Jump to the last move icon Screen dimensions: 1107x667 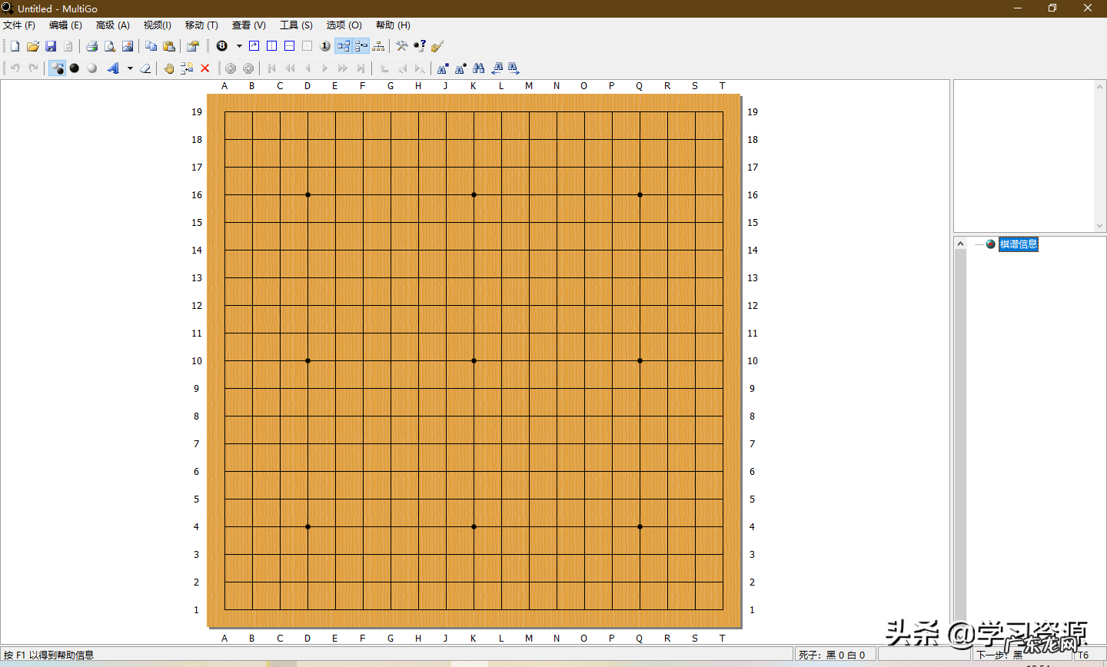click(x=361, y=68)
